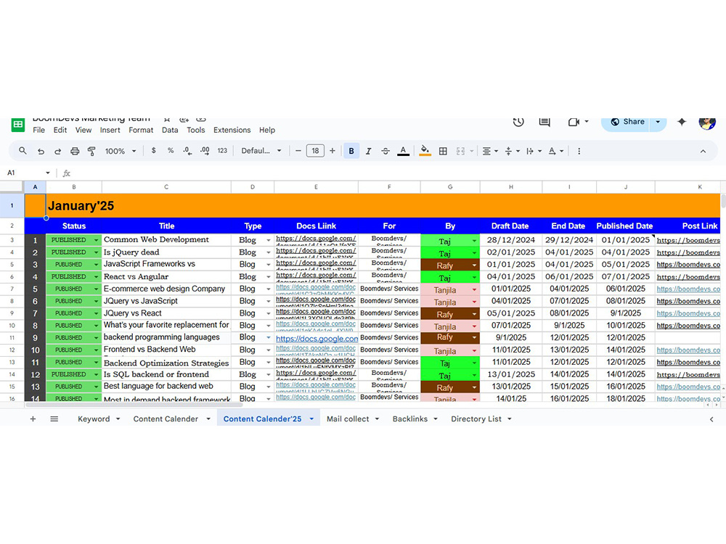Open the text color picker
The height and width of the screenshot is (544, 726).
tap(403, 151)
